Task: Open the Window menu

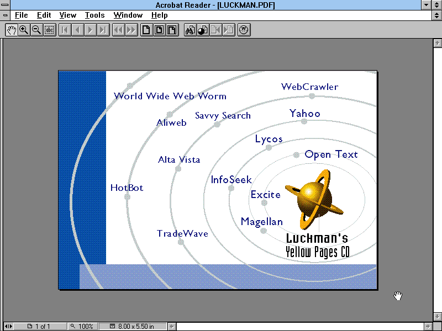Action: (x=128, y=15)
